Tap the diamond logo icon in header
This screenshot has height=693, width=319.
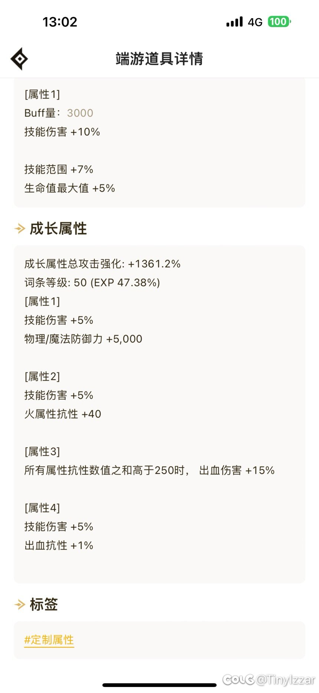point(19,59)
